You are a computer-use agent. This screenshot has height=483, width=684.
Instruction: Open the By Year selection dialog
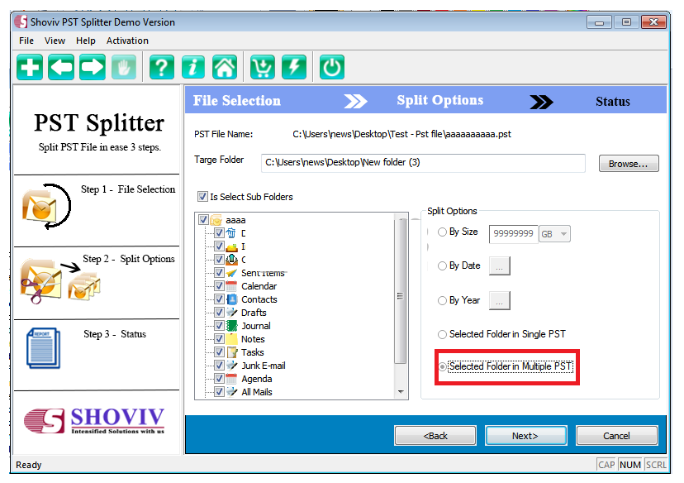point(499,300)
